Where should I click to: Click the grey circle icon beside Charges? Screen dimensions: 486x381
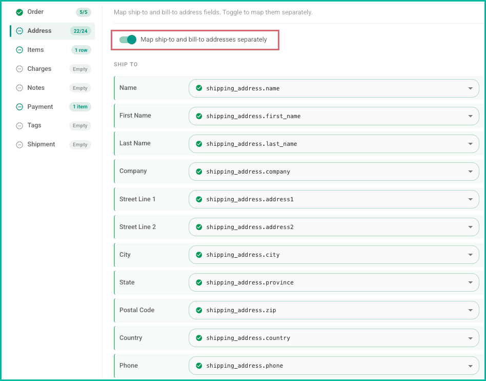click(19, 69)
